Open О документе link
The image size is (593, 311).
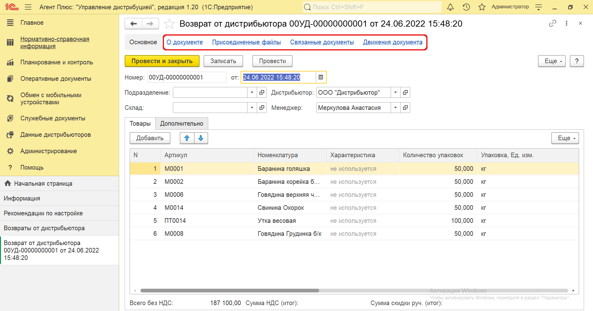click(x=185, y=42)
